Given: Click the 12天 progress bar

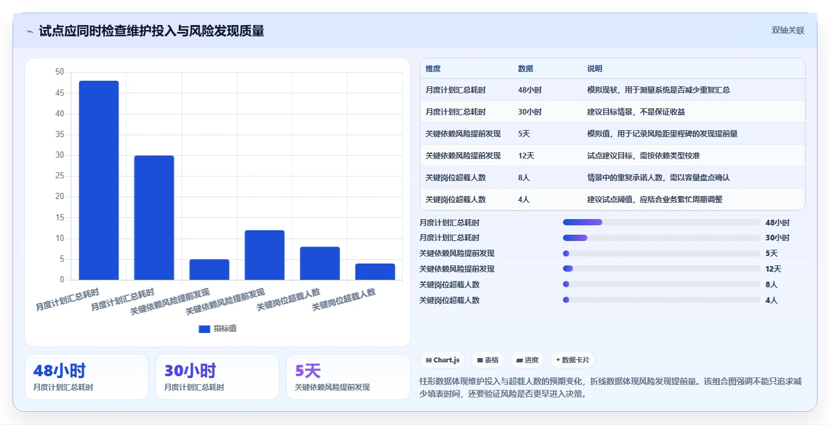Looking at the screenshot, I should click(662, 269).
